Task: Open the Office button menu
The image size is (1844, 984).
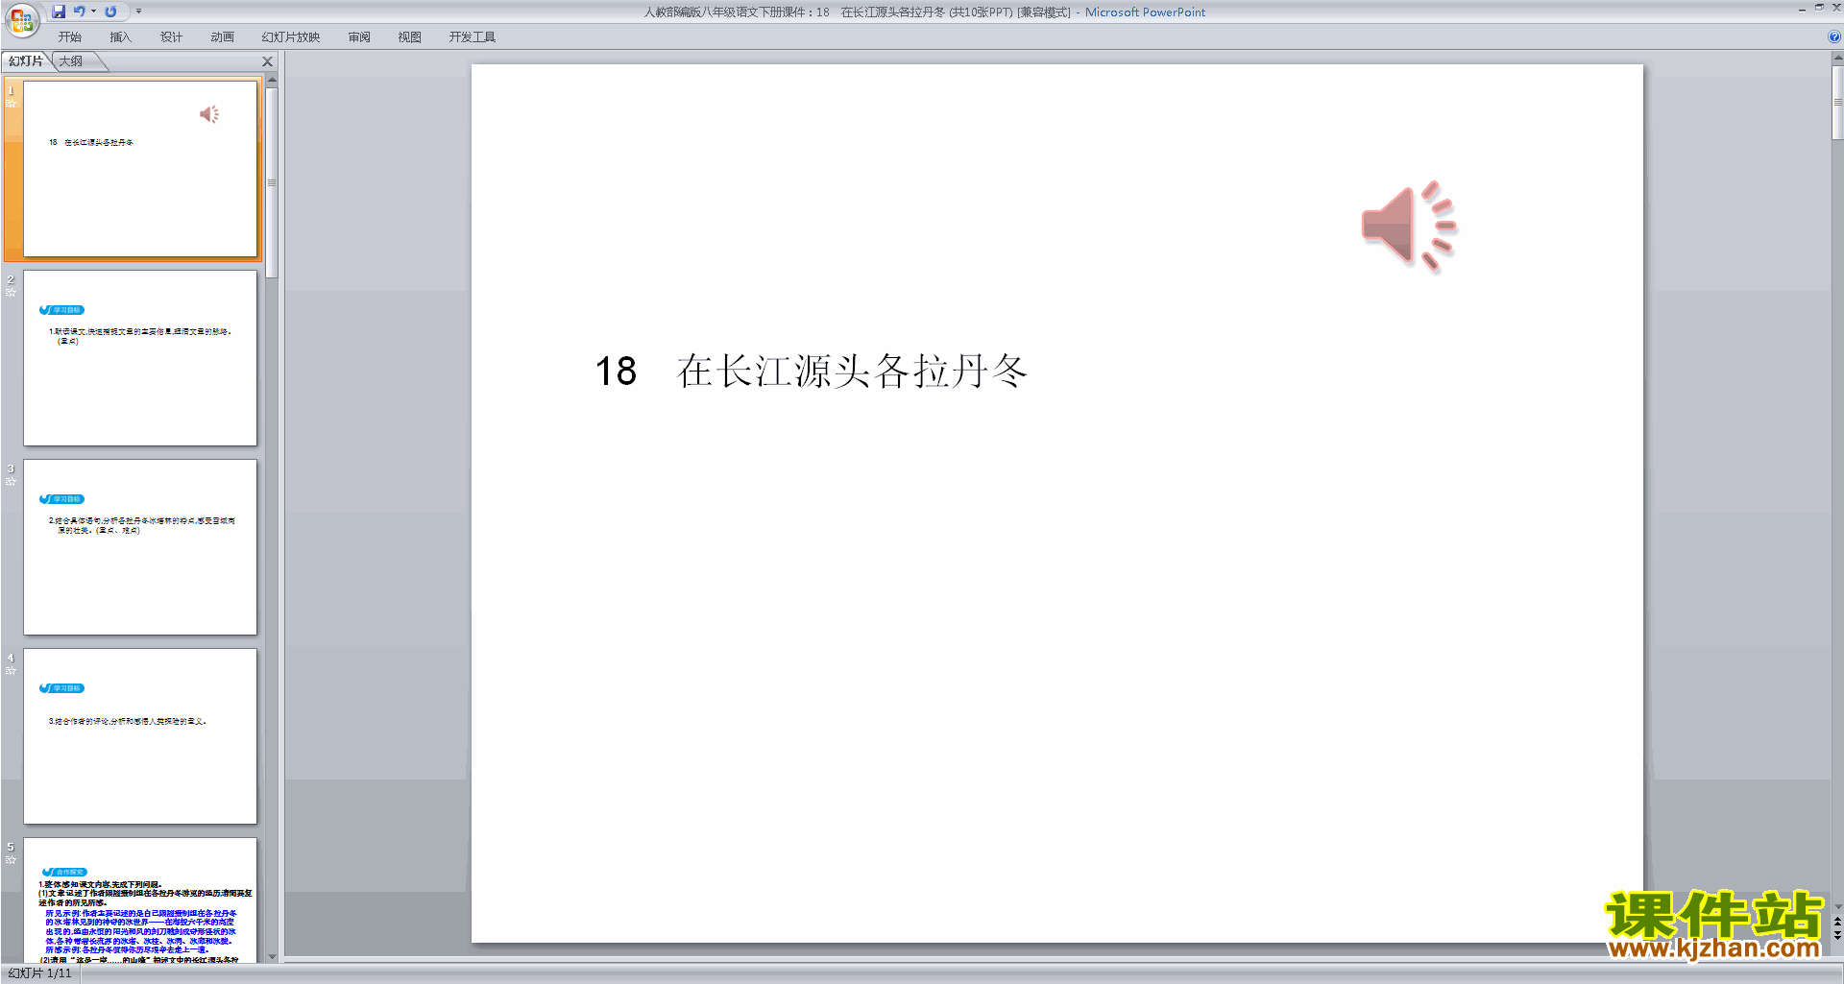Action: click(x=21, y=18)
